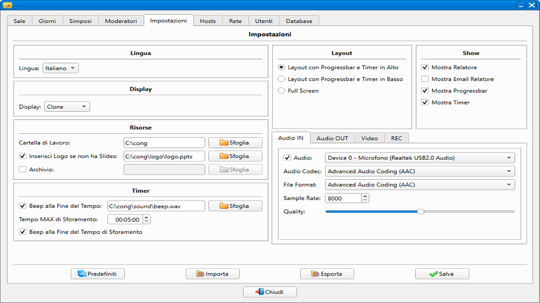Increase Tempo MAX di Sforamento
This screenshot has width=540, height=303.
(x=147, y=217)
